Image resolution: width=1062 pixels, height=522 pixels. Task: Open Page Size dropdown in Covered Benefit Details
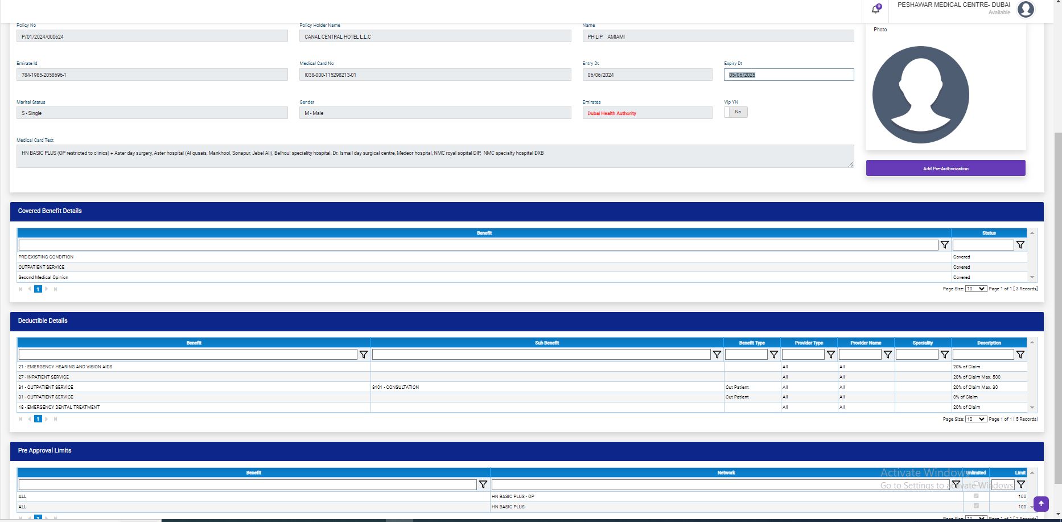coord(975,289)
